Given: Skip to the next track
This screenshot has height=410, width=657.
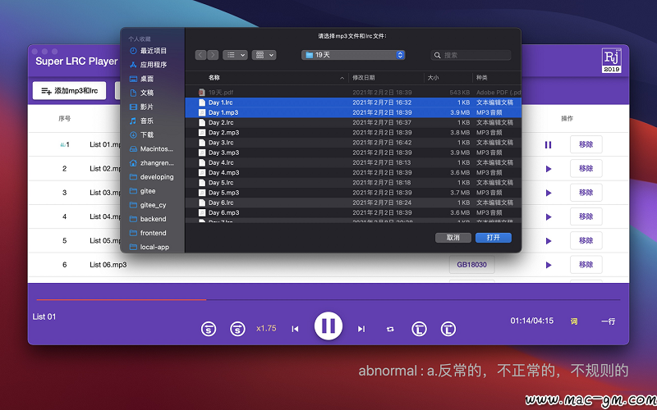Looking at the screenshot, I should pyautogui.click(x=361, y=329).
